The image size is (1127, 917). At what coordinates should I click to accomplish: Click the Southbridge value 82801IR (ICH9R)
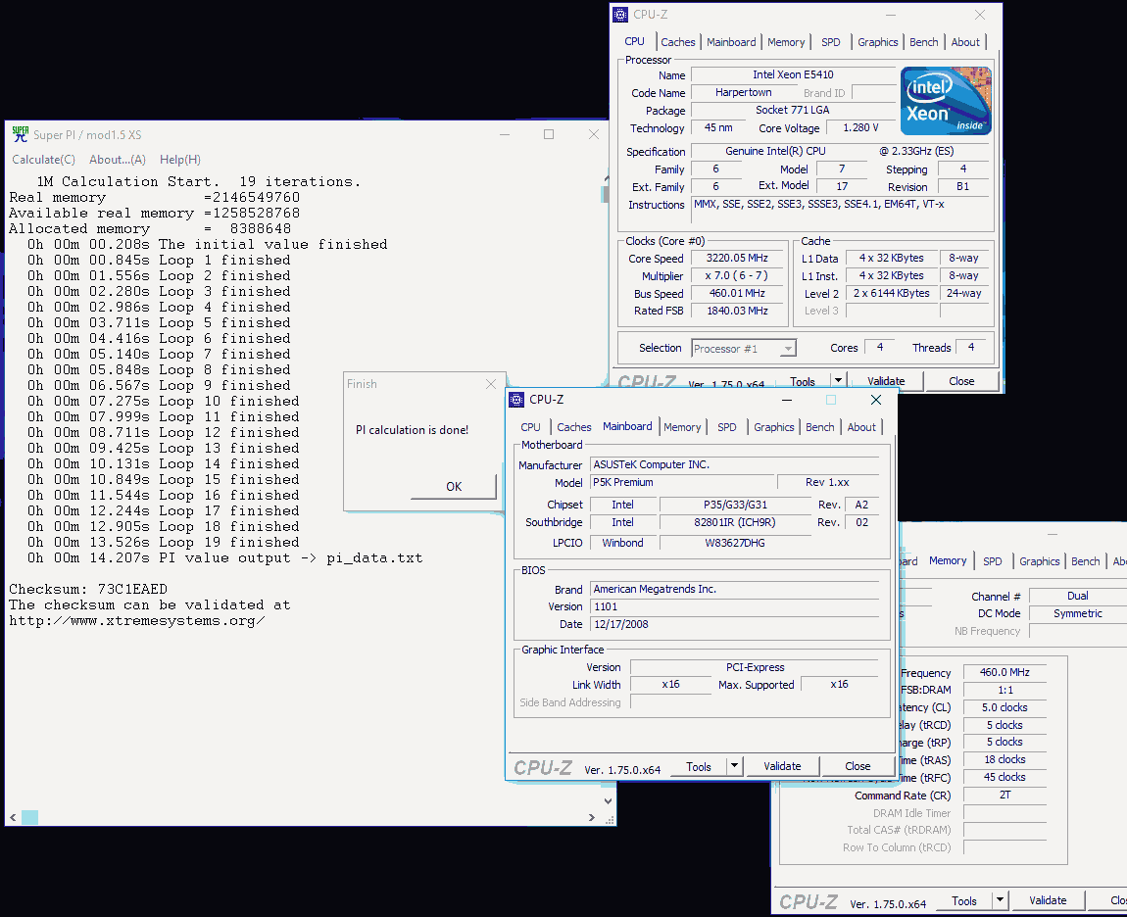(735, 522)
